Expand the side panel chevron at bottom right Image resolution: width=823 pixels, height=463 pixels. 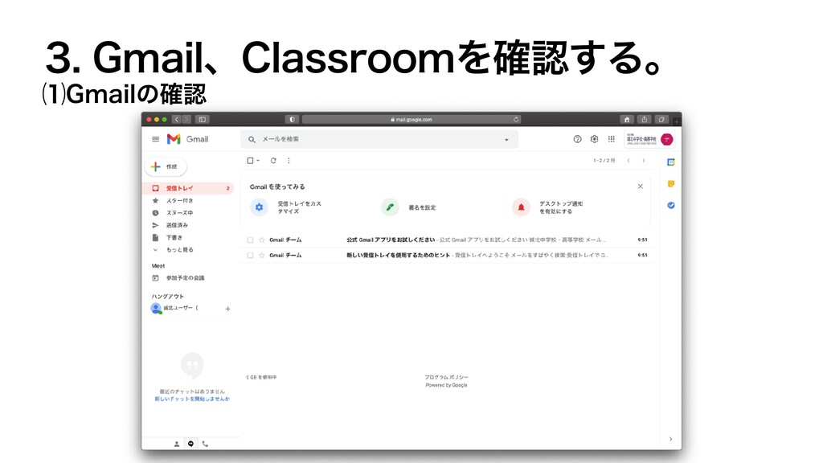671,440
